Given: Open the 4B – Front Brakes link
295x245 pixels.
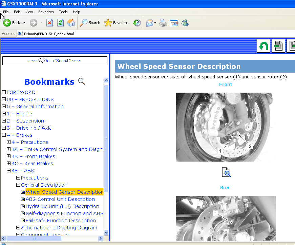Looking at the screenshot, I should pos(33,156).
